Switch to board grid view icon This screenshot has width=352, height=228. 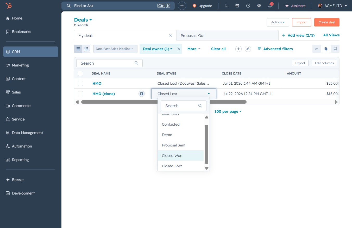pos(86,49)
